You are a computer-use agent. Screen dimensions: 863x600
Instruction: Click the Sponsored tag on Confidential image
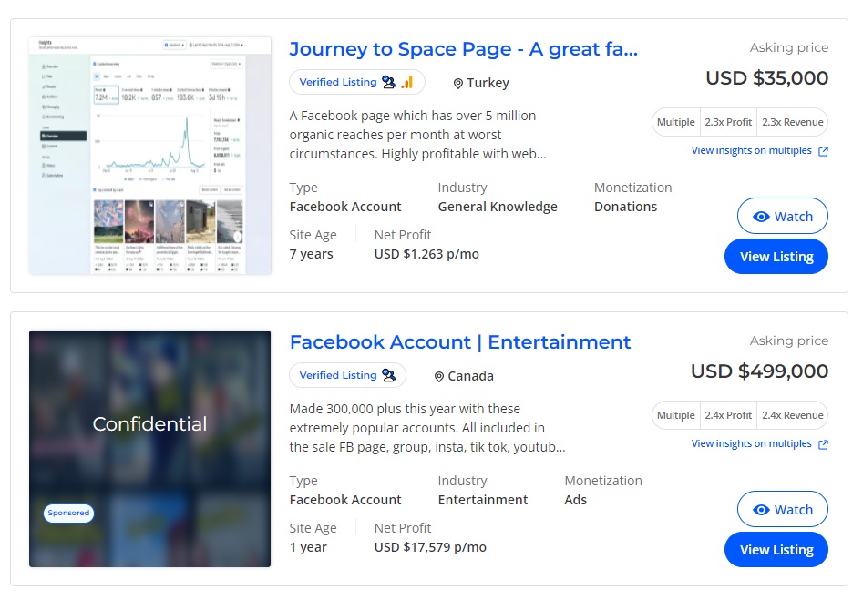pyautogui.click(x=68, y=513)
